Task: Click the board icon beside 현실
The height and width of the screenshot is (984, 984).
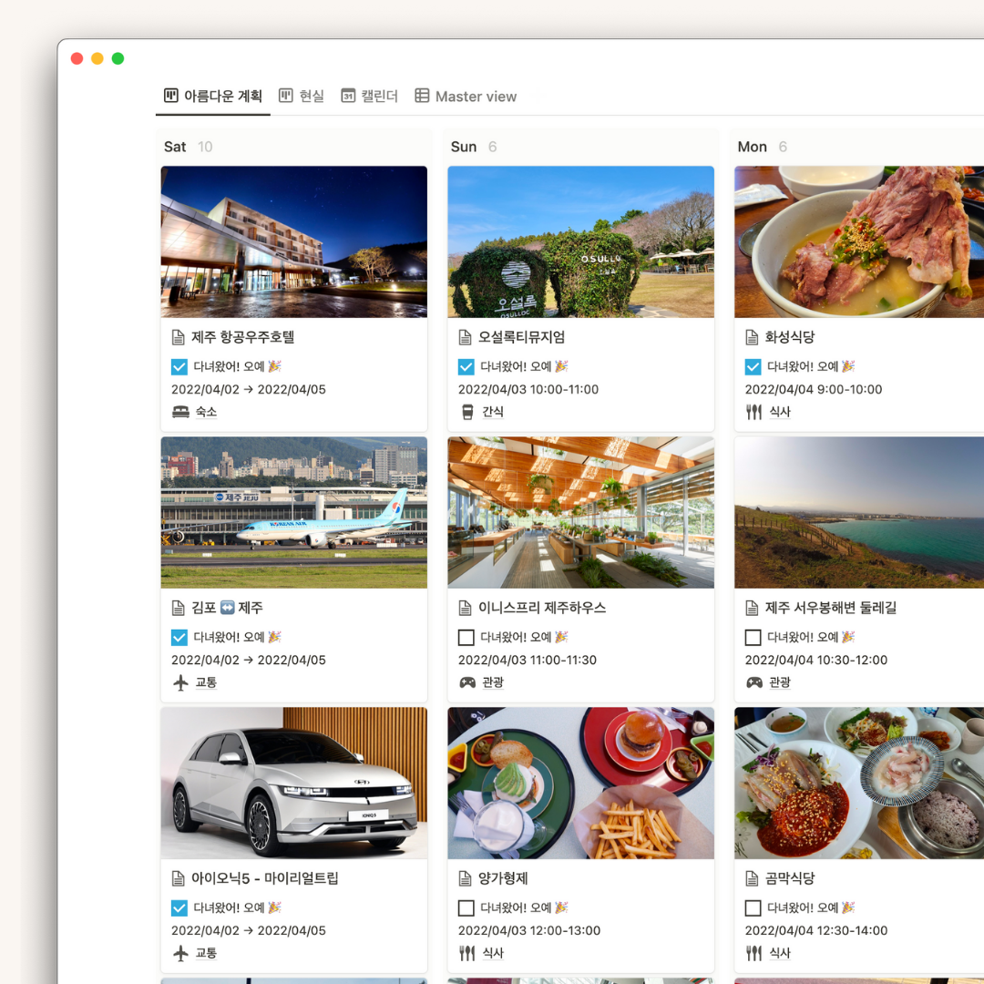Action: (x=285, y=96)
